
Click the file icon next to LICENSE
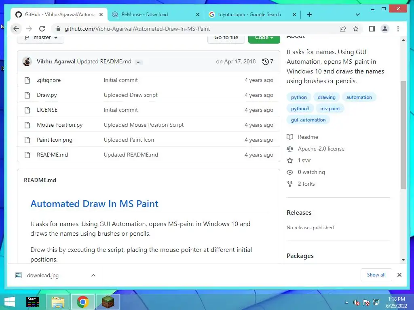[x=27, y=110]
